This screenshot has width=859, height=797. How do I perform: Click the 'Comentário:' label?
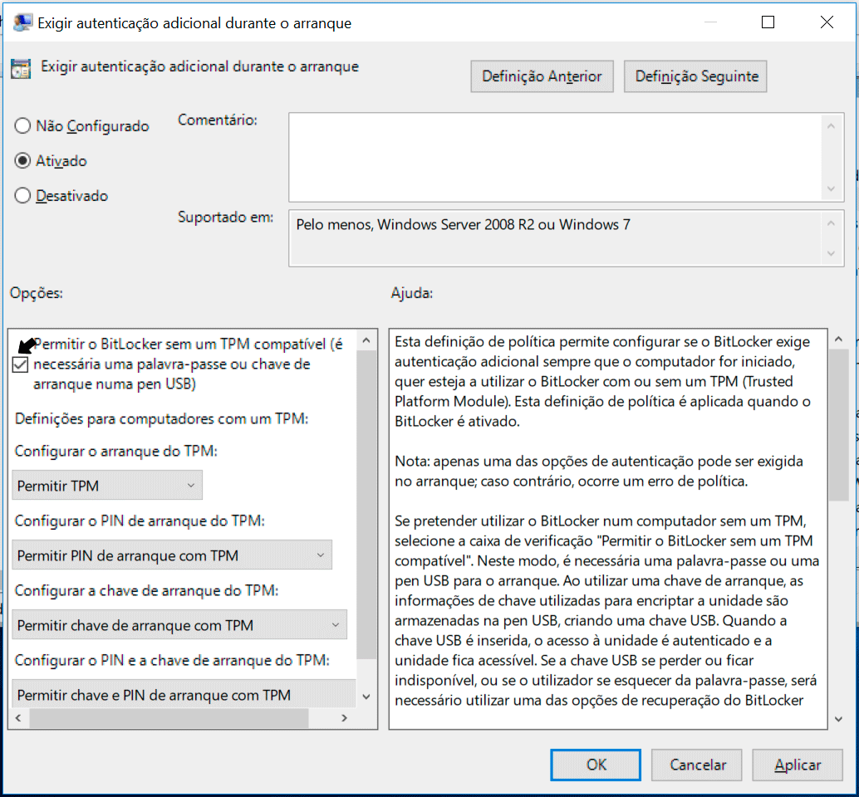point(218,120)
